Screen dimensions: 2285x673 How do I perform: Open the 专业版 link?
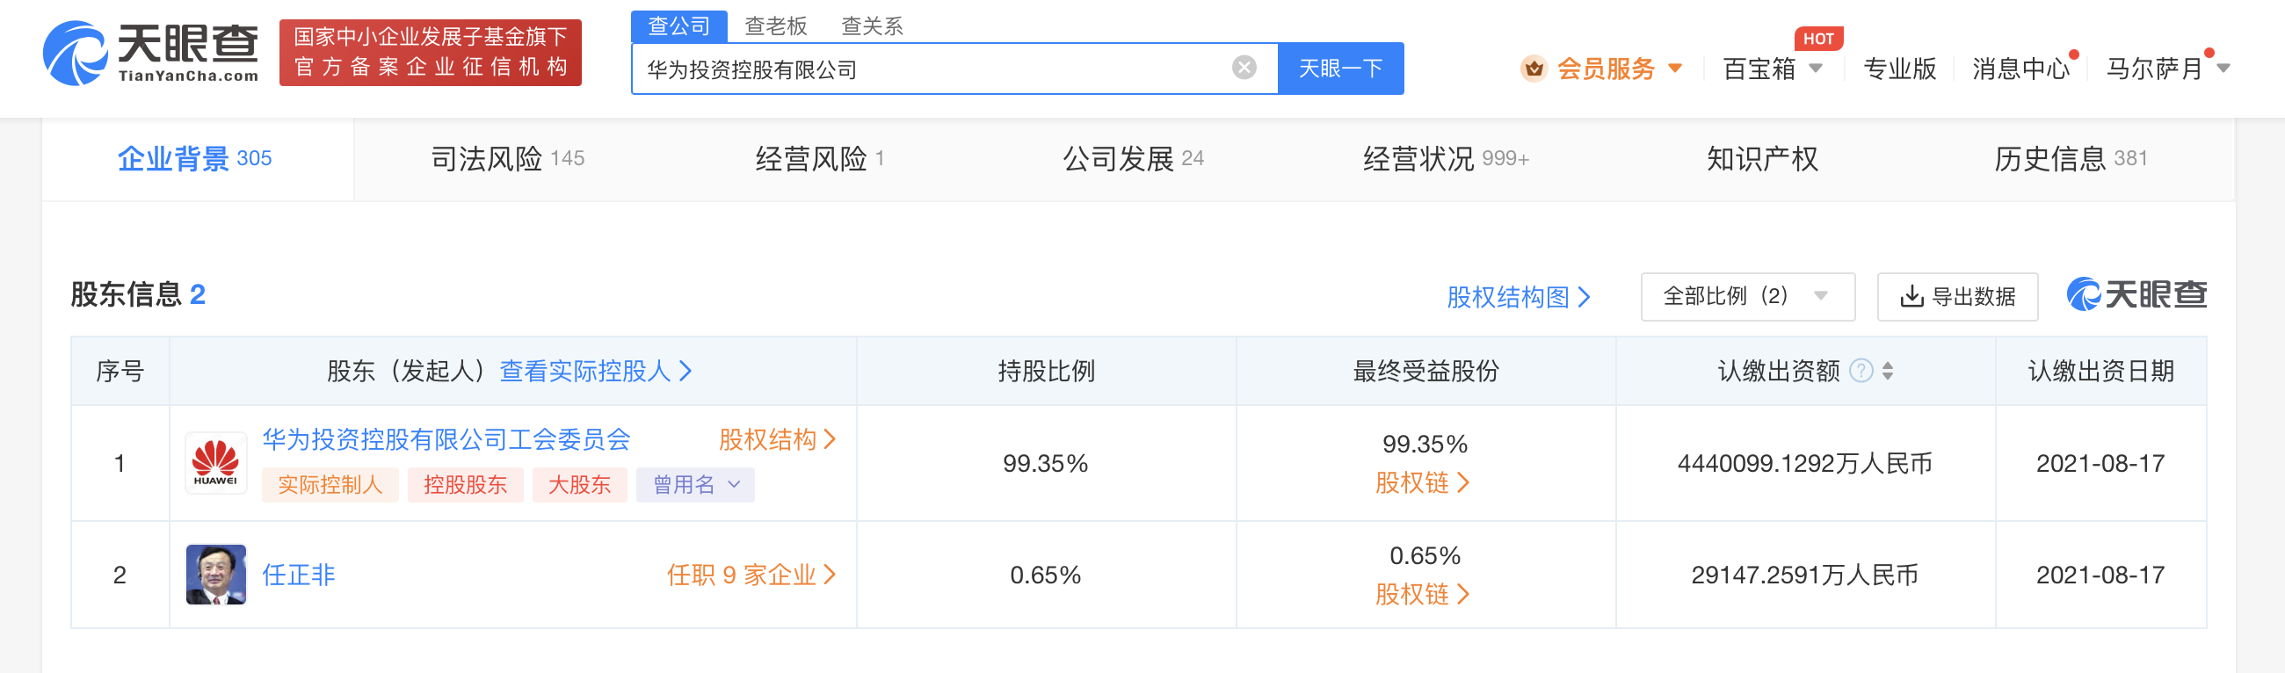1899,69
